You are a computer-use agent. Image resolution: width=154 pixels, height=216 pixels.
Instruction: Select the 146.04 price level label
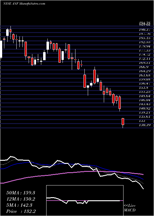[x=144, y=100]
